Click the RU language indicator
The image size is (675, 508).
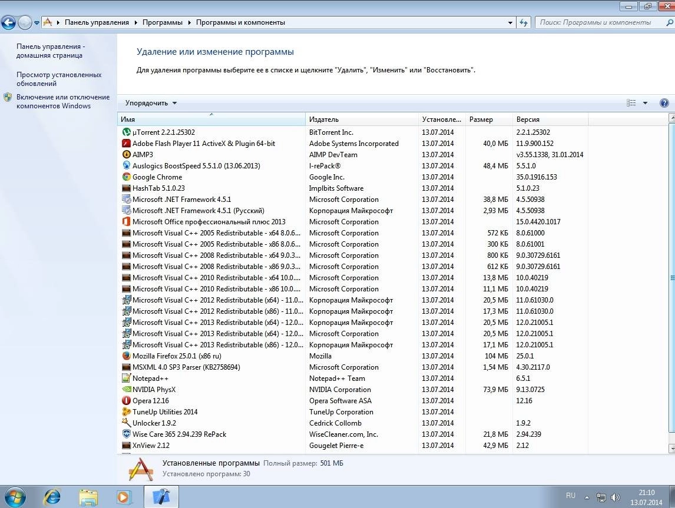point(570,496)
